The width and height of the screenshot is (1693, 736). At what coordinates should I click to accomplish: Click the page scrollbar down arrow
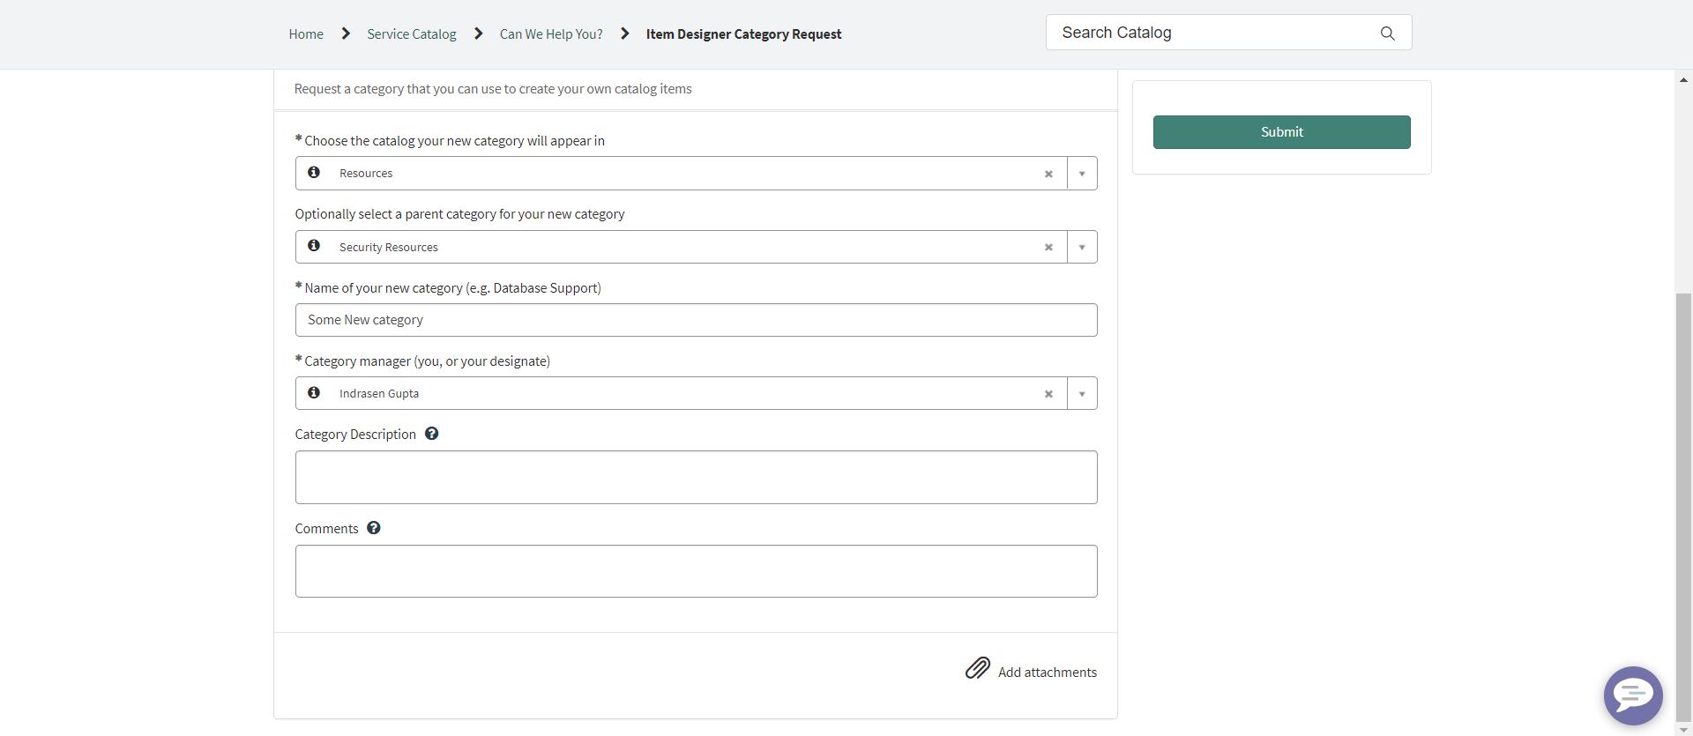tap(1683, 730)
